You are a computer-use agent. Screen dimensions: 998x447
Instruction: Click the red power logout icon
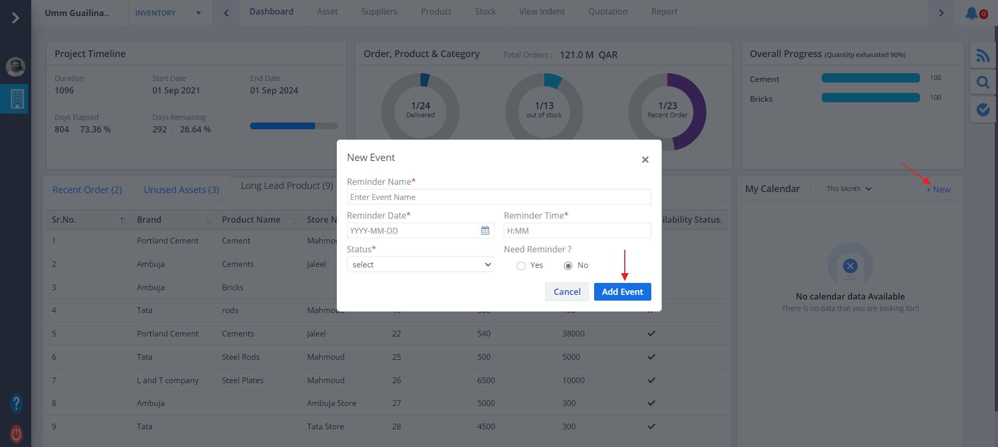point(16,434)
